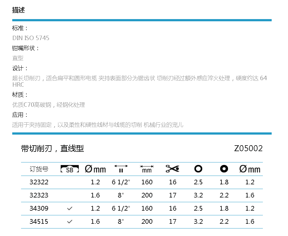The height and width of the screenshot is (236, 288).
Task: Click the SB checkmark in row 34515
Action: click(x=70, y=222)
